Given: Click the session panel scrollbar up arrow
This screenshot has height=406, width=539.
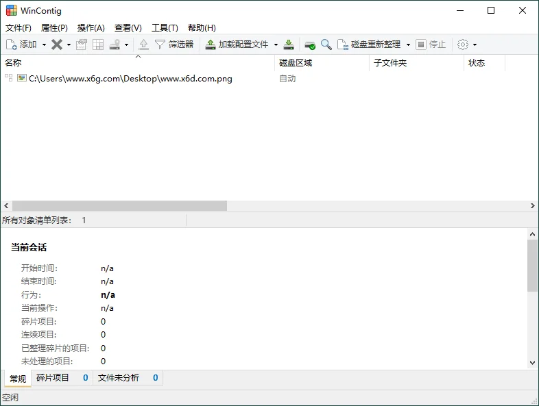Looking at the screenshot, I should 532,234.
